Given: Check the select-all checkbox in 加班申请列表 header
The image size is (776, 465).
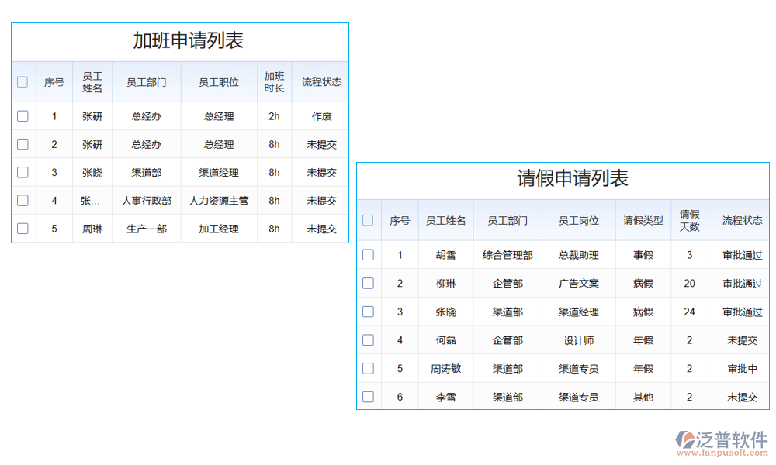Looking at the screenshot, I should pyautogui.click(x=23, y=81).
